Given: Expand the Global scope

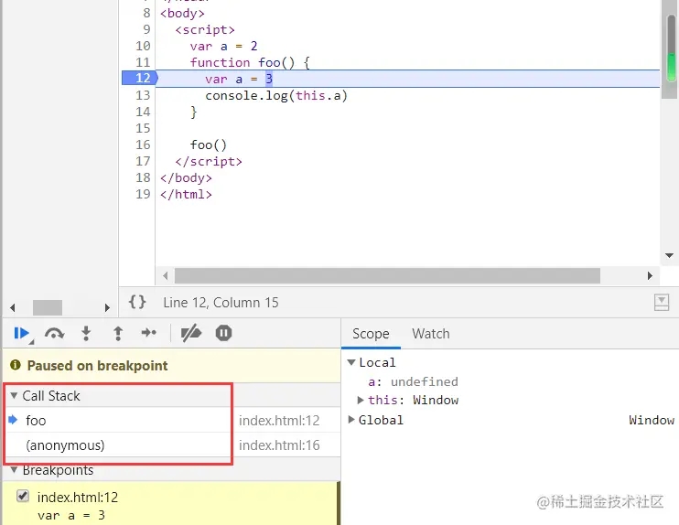Looking at the screenshot, I should tap(351, 420).
